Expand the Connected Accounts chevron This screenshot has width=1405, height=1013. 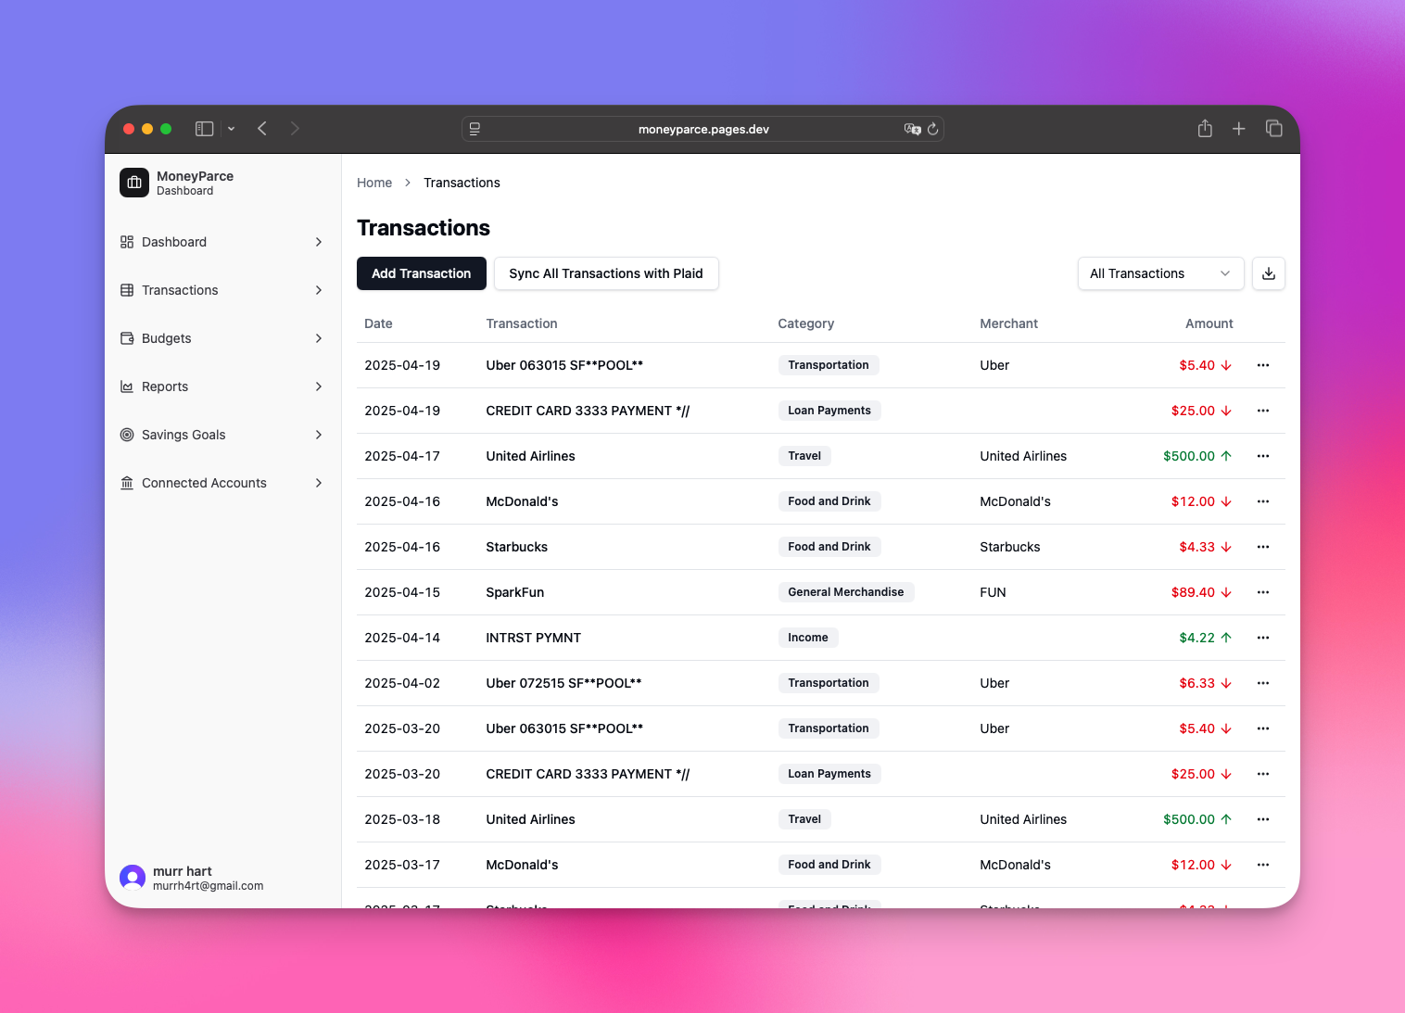[319, 483]
